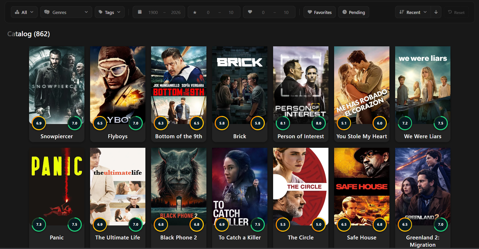479x249 pixels.
Task: Click Panic's 7.3 rating badge
Action: [39, 224]
